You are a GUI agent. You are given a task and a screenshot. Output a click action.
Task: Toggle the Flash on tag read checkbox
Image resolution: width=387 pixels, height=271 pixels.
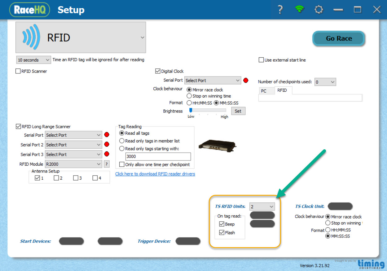(222, 233)
